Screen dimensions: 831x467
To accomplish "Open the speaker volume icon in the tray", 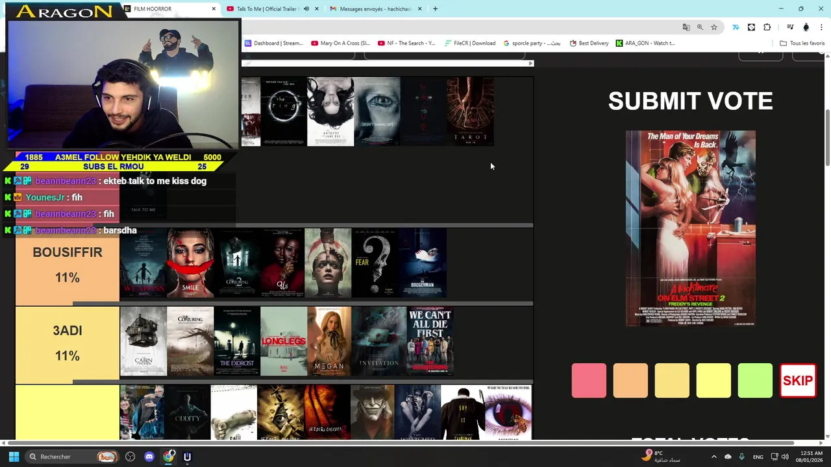I will pyautogui.click(x=784, y=457).
